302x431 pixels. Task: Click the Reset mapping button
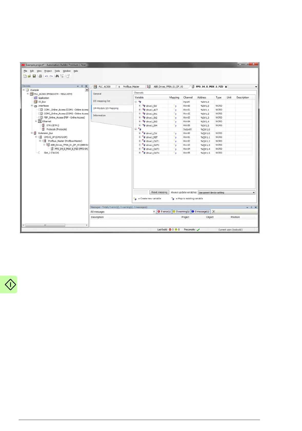pyautogui.click(x=159, y=192)
